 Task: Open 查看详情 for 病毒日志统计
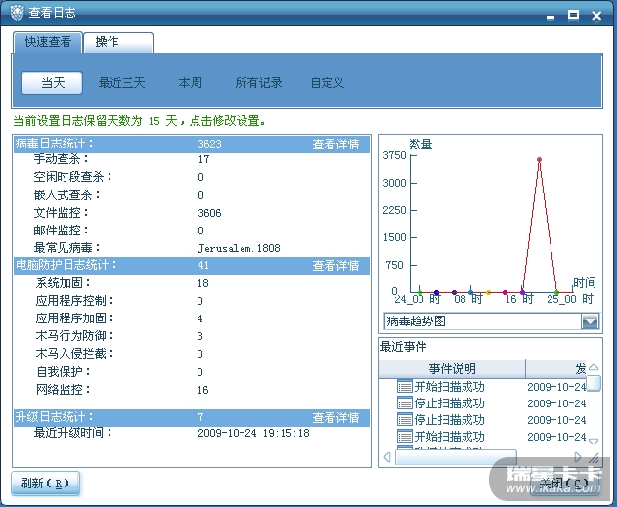coord(335,145)
